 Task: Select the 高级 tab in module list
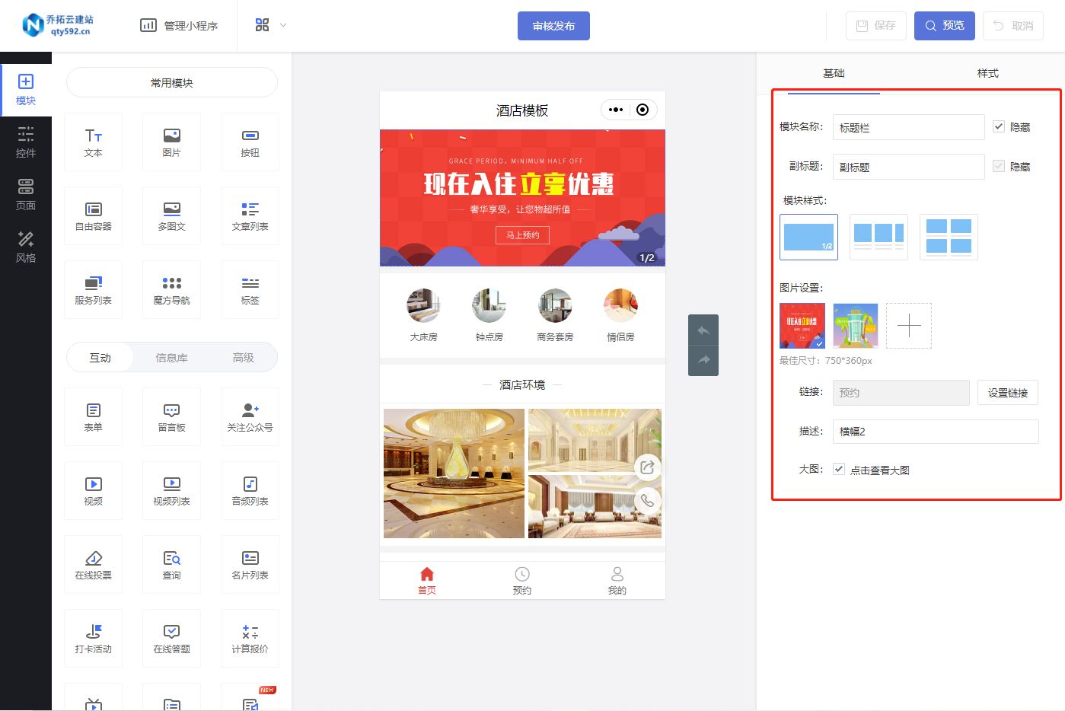click(243, 356)
